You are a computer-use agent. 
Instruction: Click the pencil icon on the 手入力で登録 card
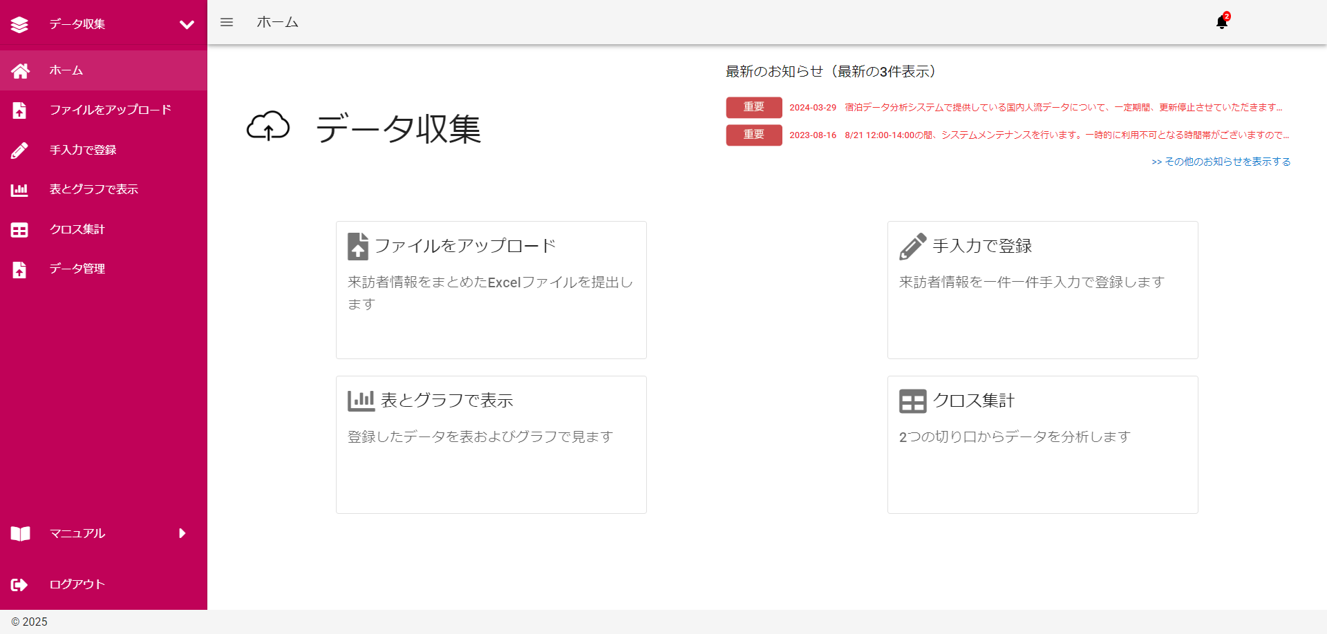(x=913, y=245)
